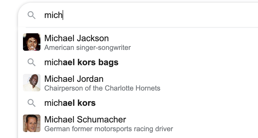Select the Michael Jackson portrait thumbnail

coord(32,42)
